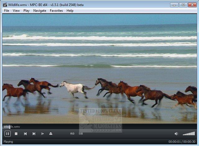Mute audio via the speaker icon

point(176,134)
